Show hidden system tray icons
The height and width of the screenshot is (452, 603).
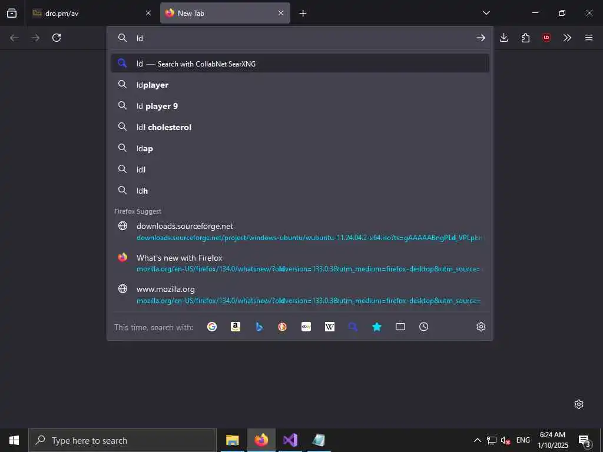click(477, 440)
